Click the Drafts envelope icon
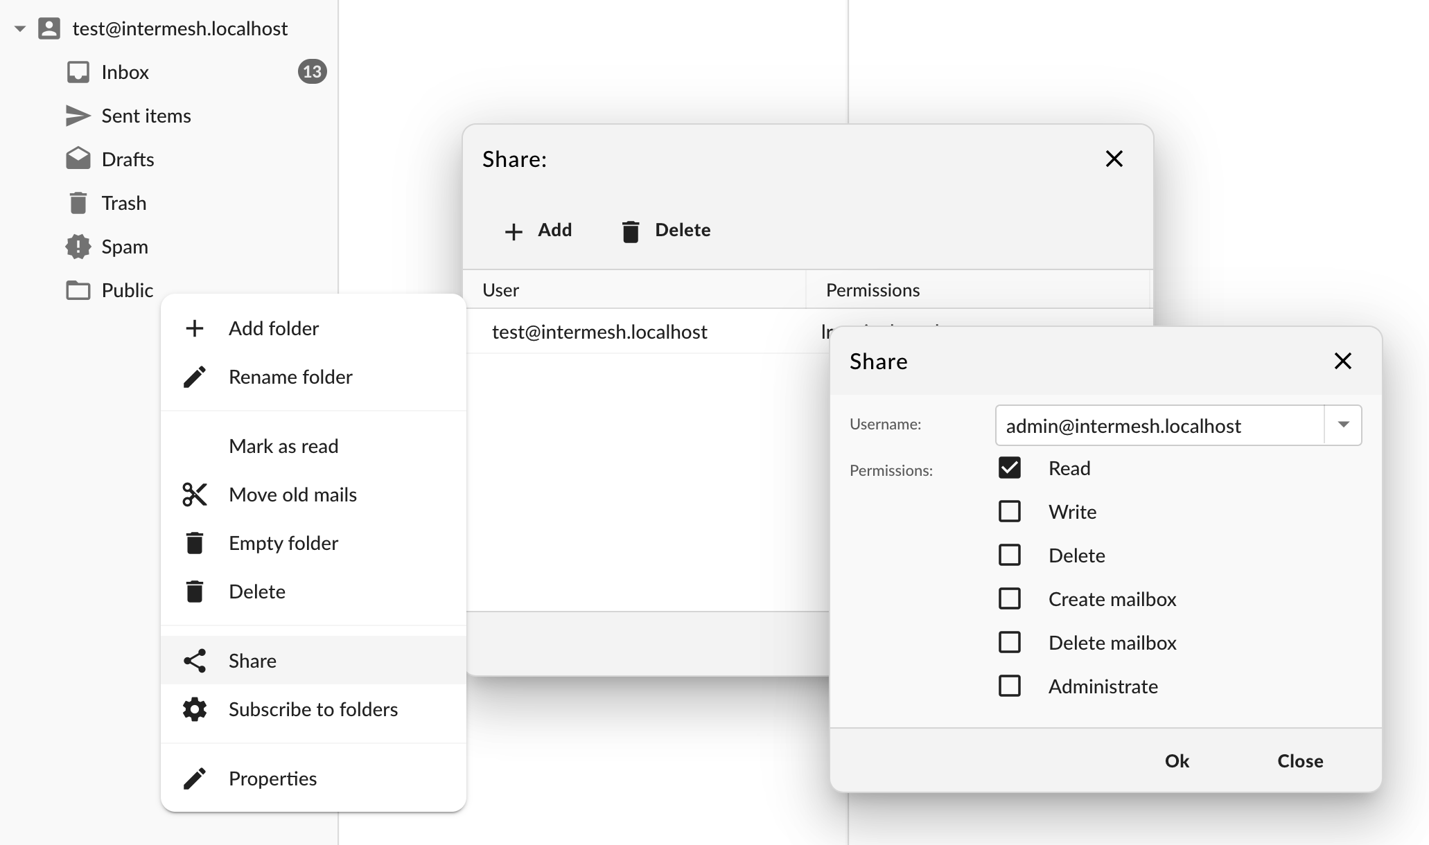 pos(78,159)
